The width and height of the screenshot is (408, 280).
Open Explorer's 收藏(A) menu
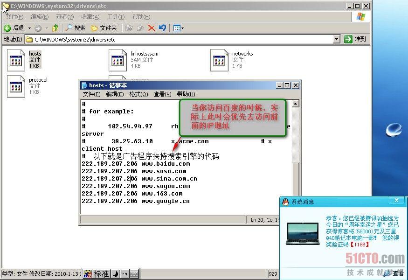(90, 17)
